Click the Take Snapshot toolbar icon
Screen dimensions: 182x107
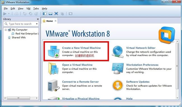pos(25,14)
